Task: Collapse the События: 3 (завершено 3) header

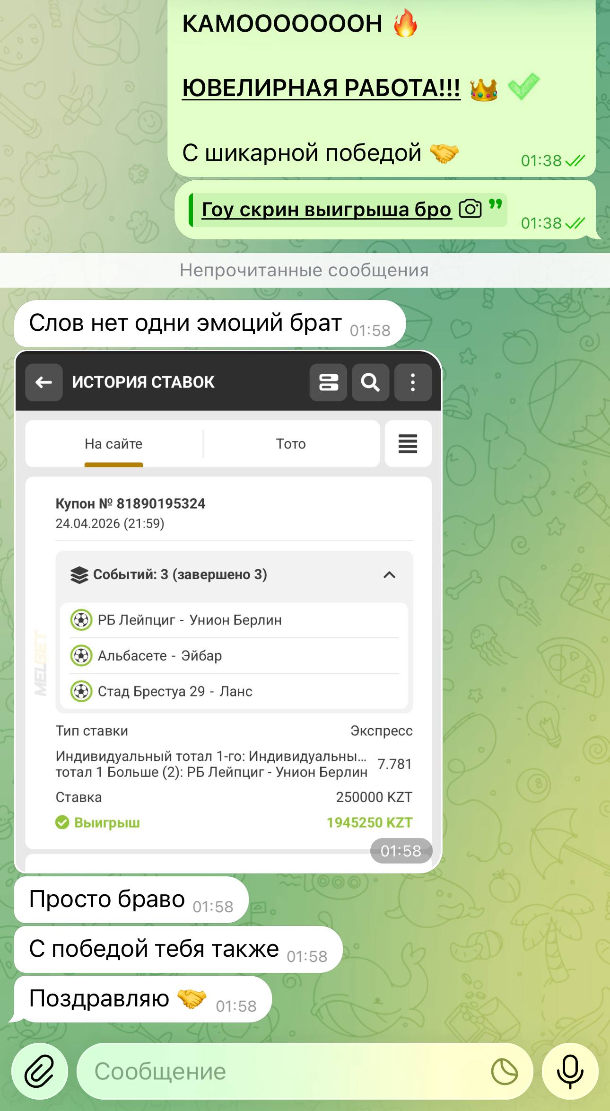Action: [180, 575]
